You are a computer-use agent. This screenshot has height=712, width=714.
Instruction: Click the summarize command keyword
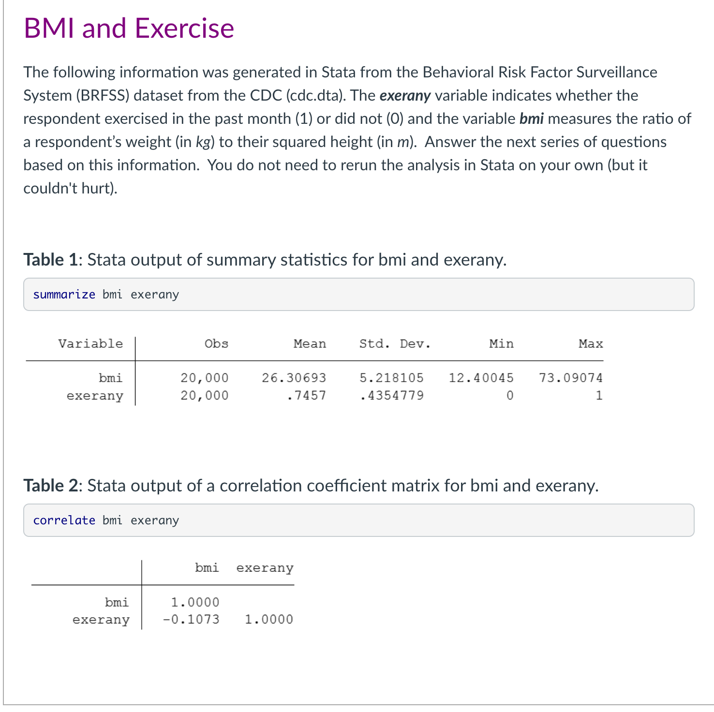(x=64, y=295)
